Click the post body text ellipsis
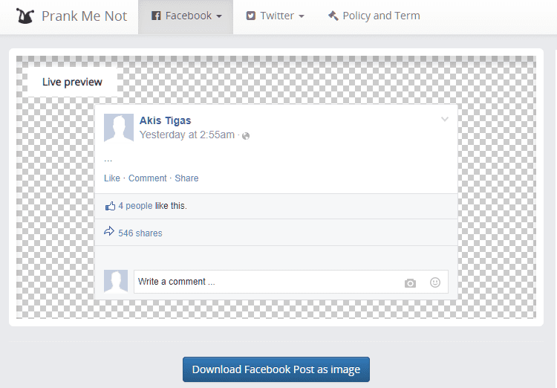The image size is (557, 388). [108, 160]
